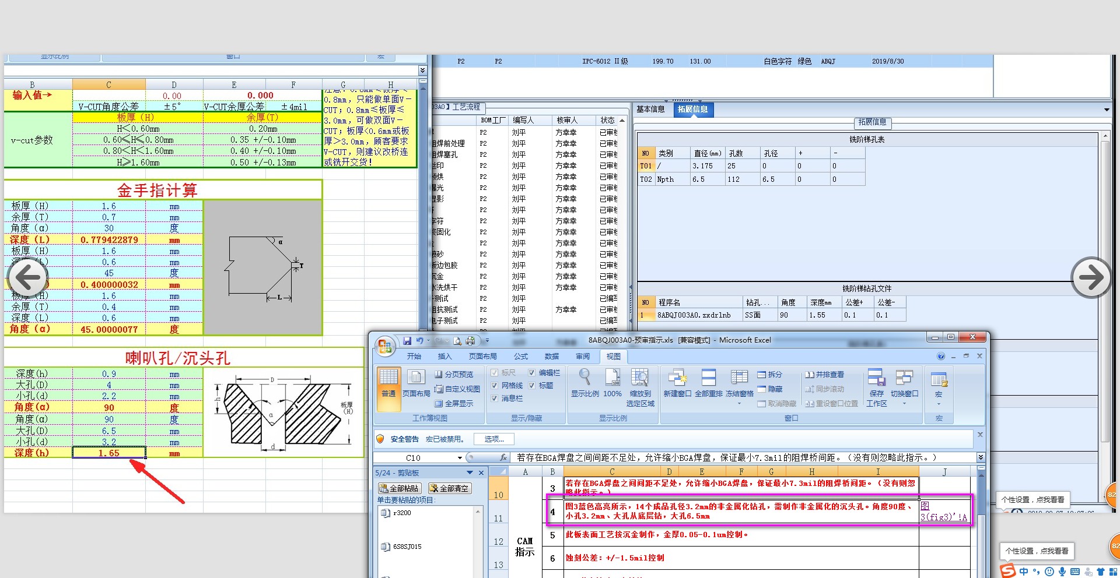
Task: Expand the left spreadsheet ribbon chevron
Action: (x=422, y=71)
